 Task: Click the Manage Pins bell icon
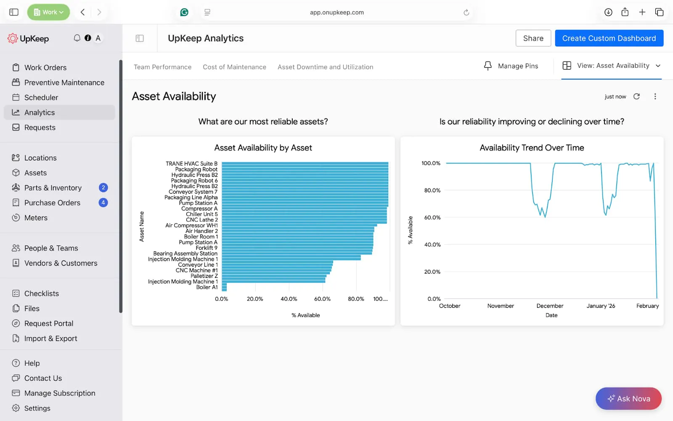[x=488, y=66]
